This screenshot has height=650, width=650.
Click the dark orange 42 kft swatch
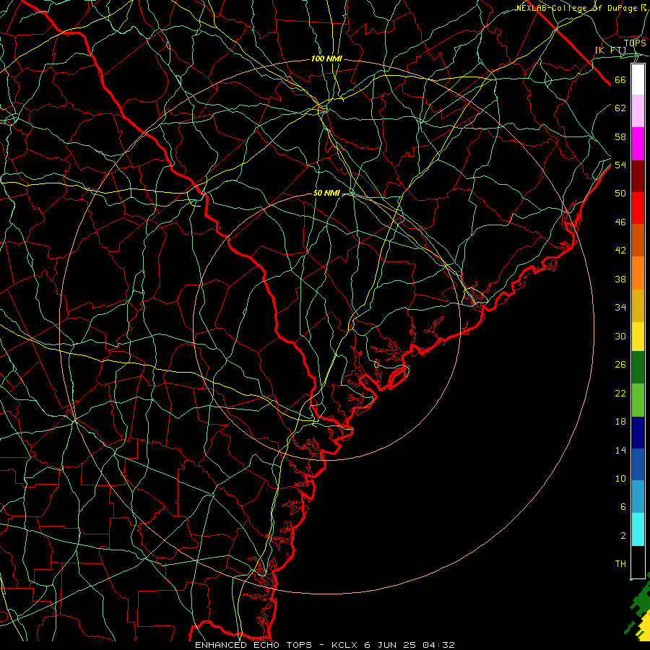pyautogui.click(x=638, y=240)
